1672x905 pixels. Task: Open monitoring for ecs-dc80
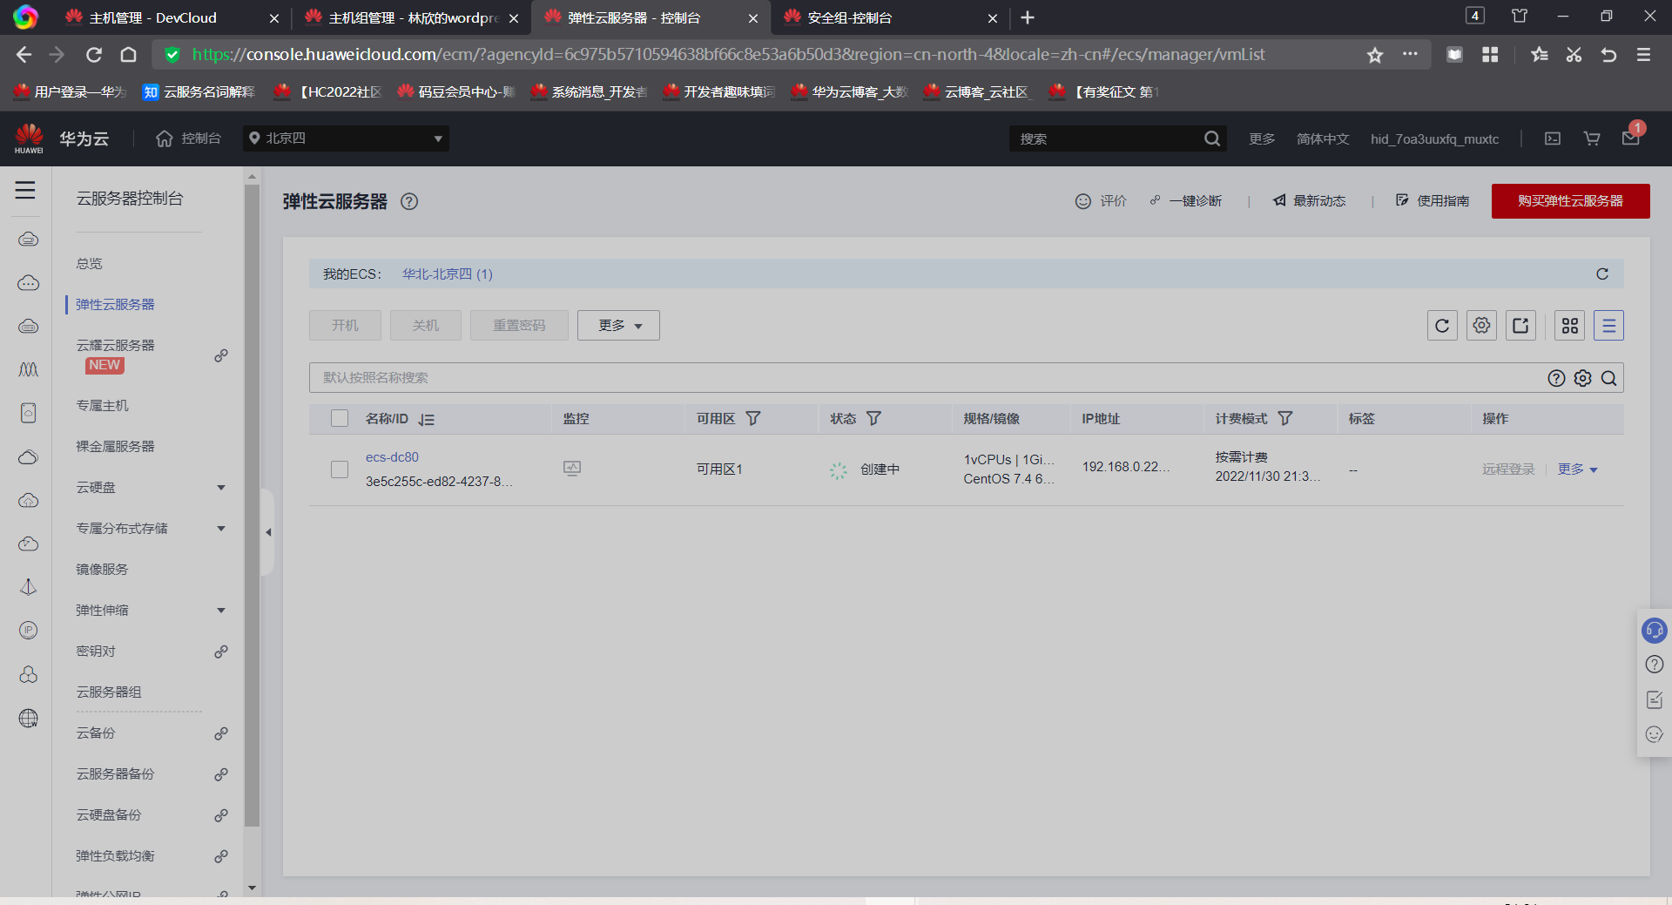point(572,469)
